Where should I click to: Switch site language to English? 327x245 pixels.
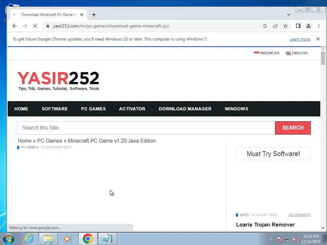coord(297,53)
